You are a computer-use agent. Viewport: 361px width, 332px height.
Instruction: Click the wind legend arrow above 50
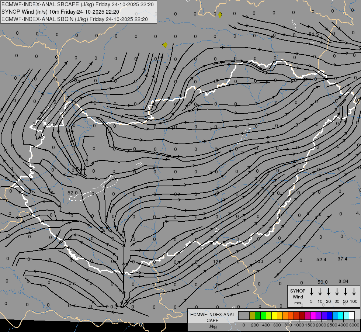point(346,292)
